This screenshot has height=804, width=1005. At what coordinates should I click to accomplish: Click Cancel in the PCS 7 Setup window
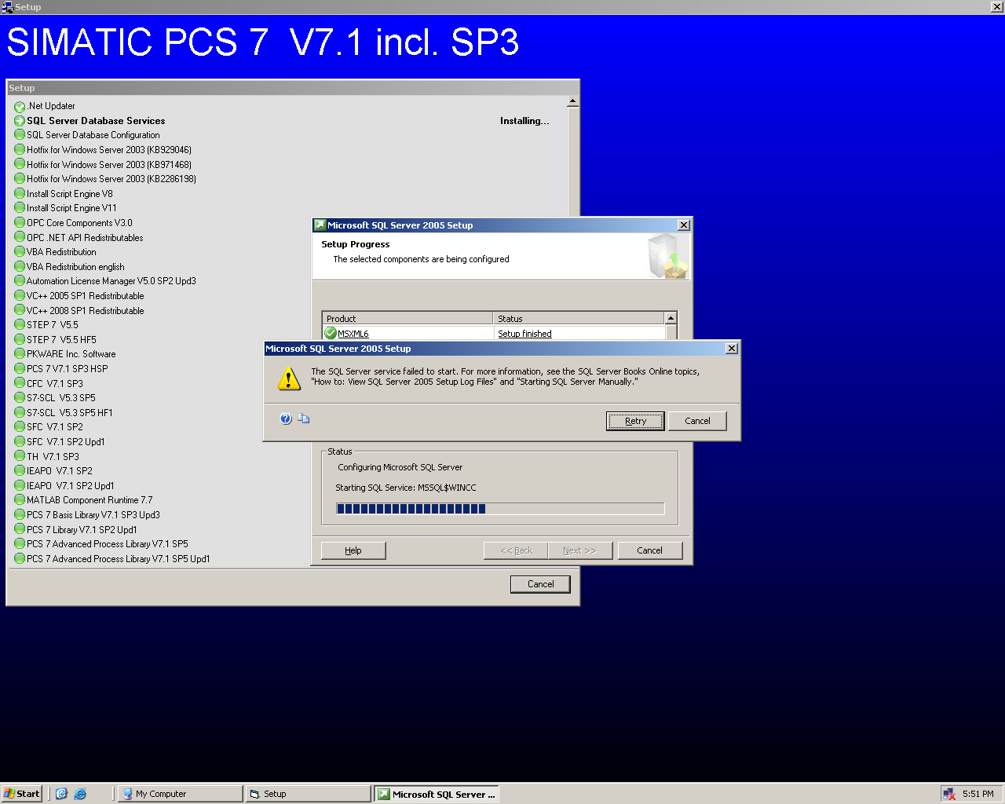tap(540, 584)
